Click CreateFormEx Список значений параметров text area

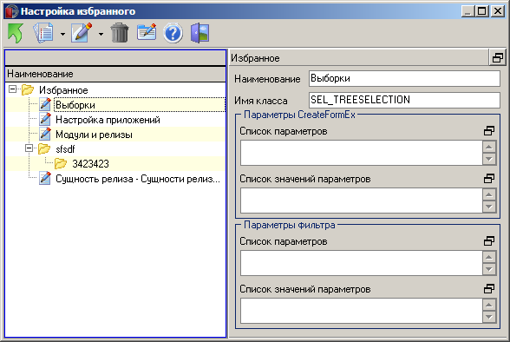pyautogui.click(x=361, y=201)
